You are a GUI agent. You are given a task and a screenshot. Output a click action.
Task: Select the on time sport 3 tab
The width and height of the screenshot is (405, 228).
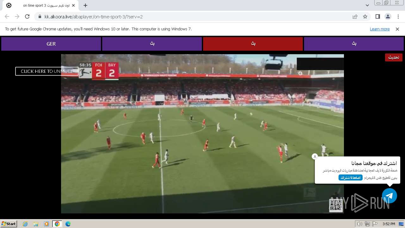point(40,5)
